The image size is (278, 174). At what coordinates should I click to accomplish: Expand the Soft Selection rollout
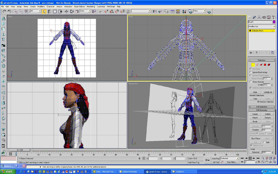click(262, 107)
